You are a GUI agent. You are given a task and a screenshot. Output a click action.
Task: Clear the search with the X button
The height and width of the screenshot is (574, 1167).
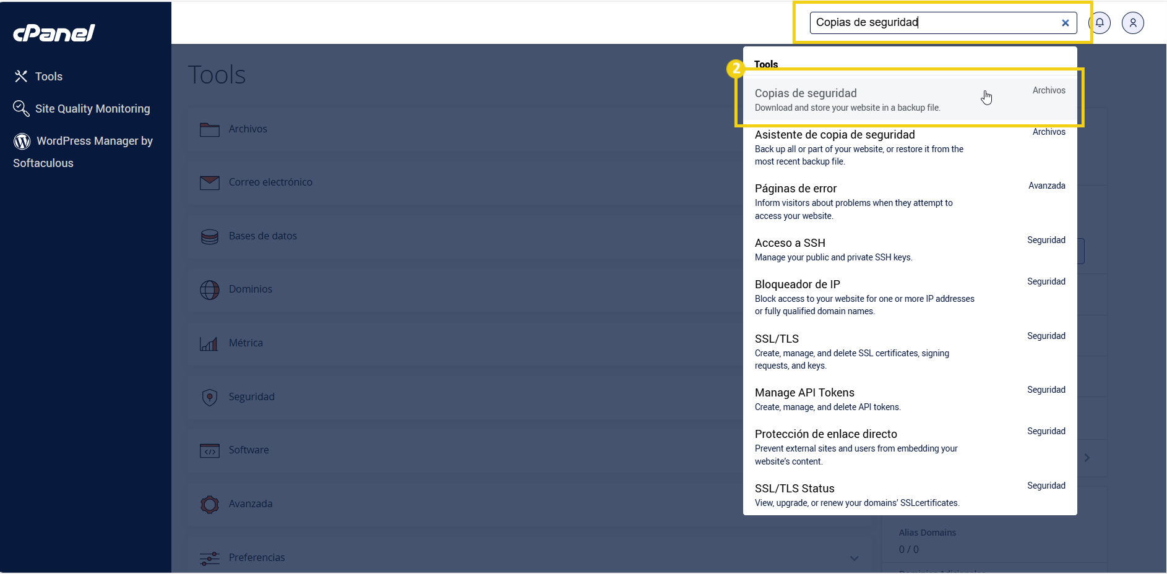[1066, 23]
